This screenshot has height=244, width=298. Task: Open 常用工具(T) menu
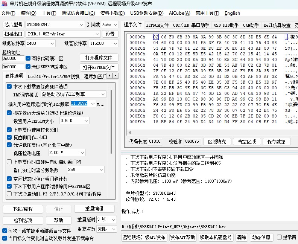pyautogui.click(x=207, y=13)
